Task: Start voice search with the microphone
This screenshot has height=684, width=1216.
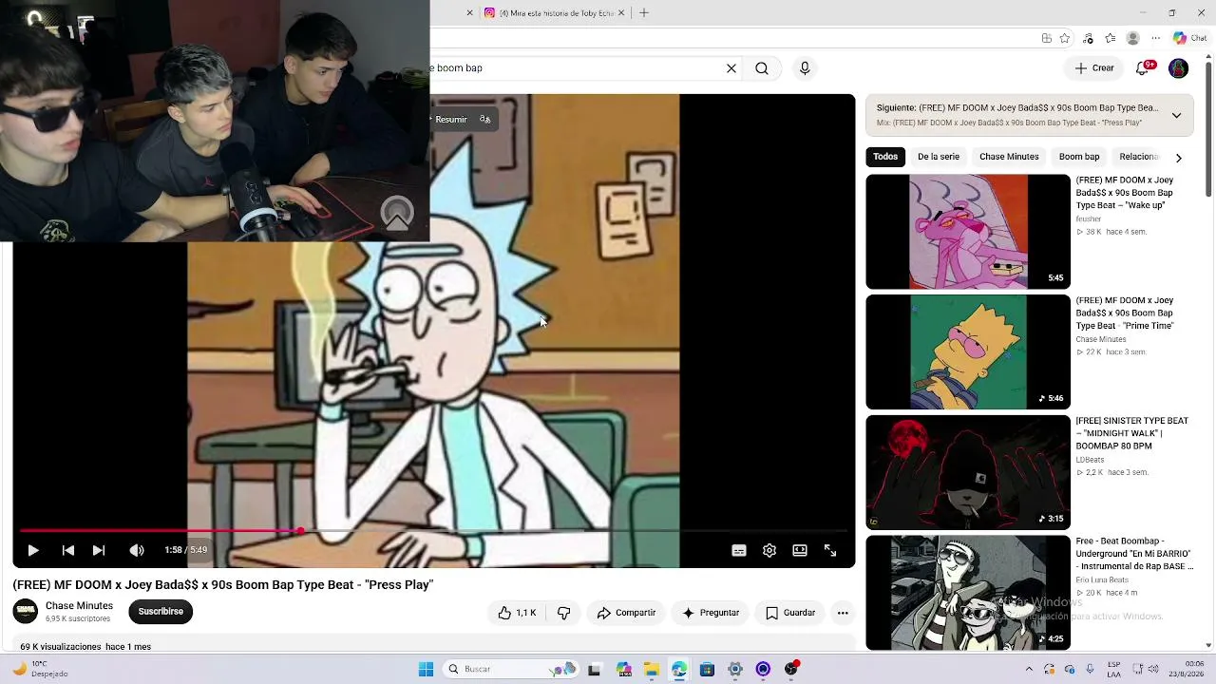Action: tap(805, 68)
